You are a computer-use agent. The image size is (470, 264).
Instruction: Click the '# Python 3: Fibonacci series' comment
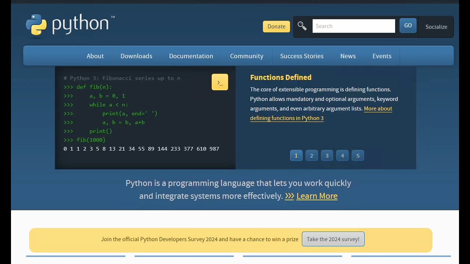(x=122, y=78)
